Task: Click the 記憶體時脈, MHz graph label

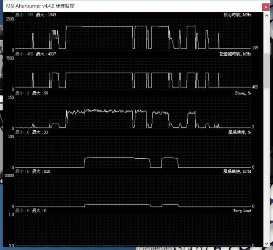Action: point(235,54)
